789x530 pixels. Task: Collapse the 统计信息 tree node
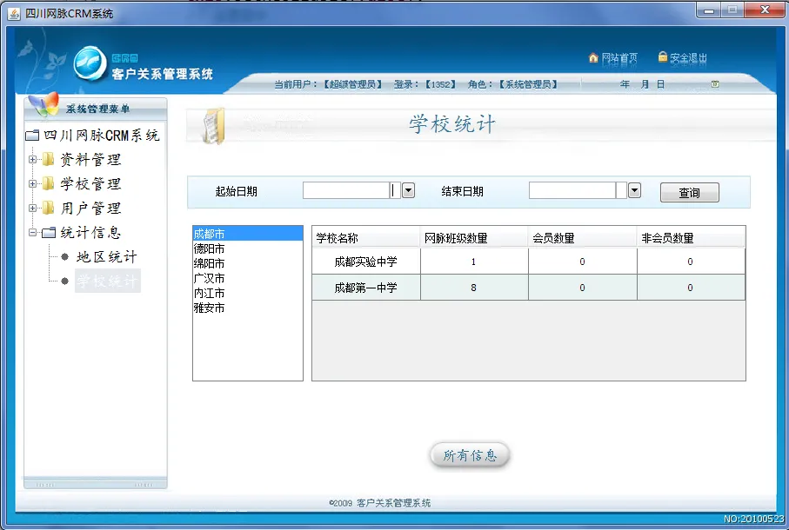[x=33, y=233]
